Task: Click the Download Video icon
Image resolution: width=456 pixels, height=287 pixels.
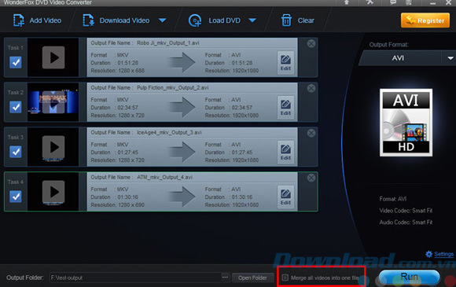Action: 88,20
